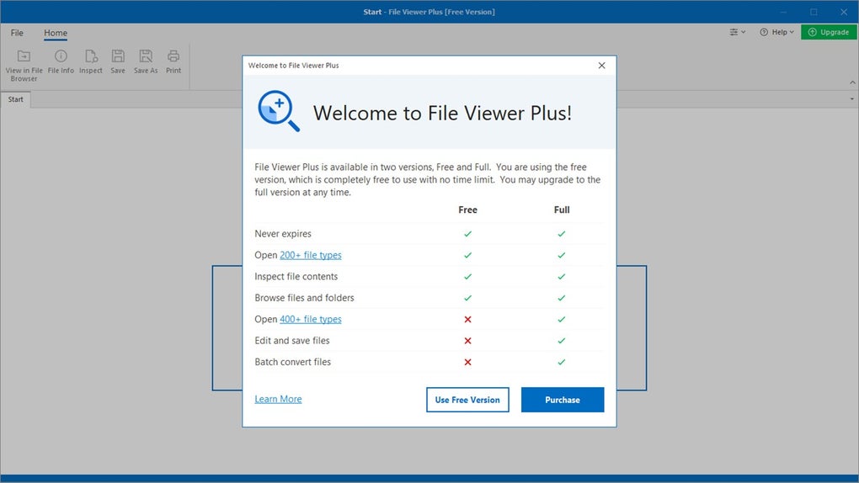Select the 'Browse files and folders' row text
The image size is (859, 483).
pyautogui.click(x=304, y=298)
